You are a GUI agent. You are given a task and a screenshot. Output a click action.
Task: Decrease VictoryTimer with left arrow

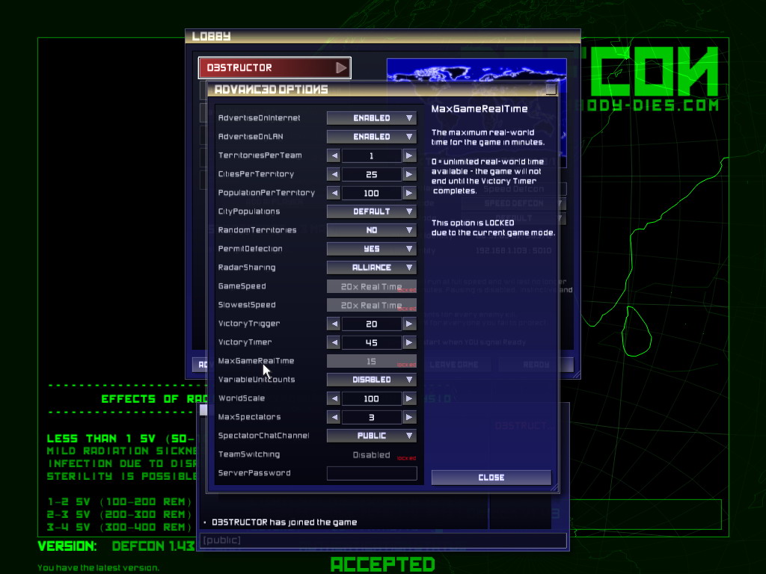coord(334,342)
